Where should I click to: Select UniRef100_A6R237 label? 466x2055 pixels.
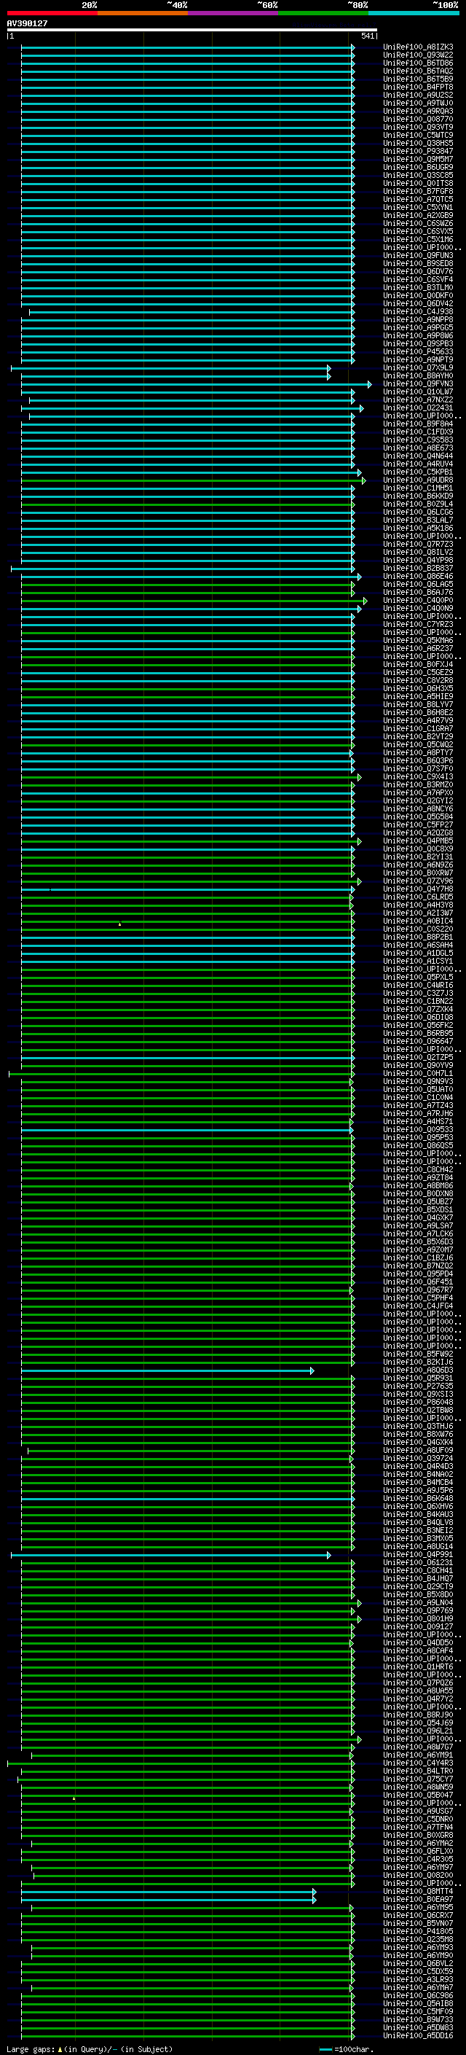(418, 649)
